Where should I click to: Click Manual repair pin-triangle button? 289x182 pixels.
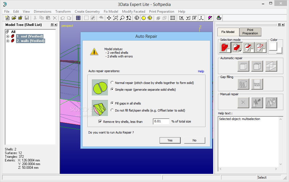pos(257,103)
